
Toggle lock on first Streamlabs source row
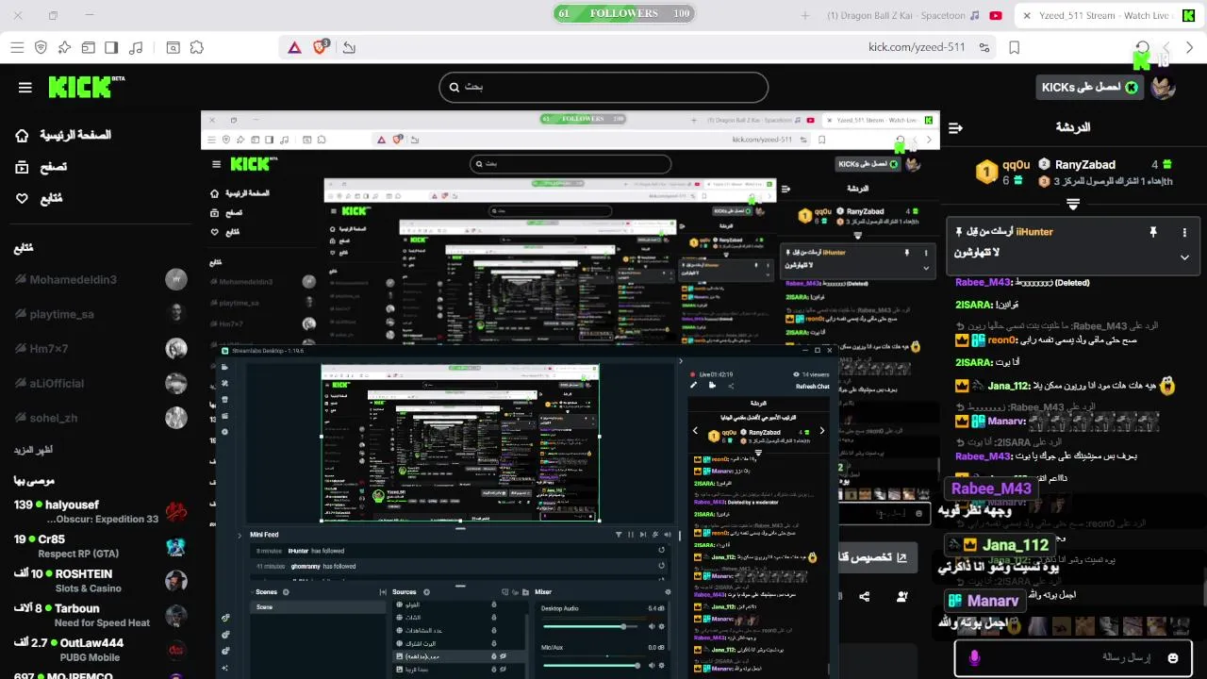493,604
